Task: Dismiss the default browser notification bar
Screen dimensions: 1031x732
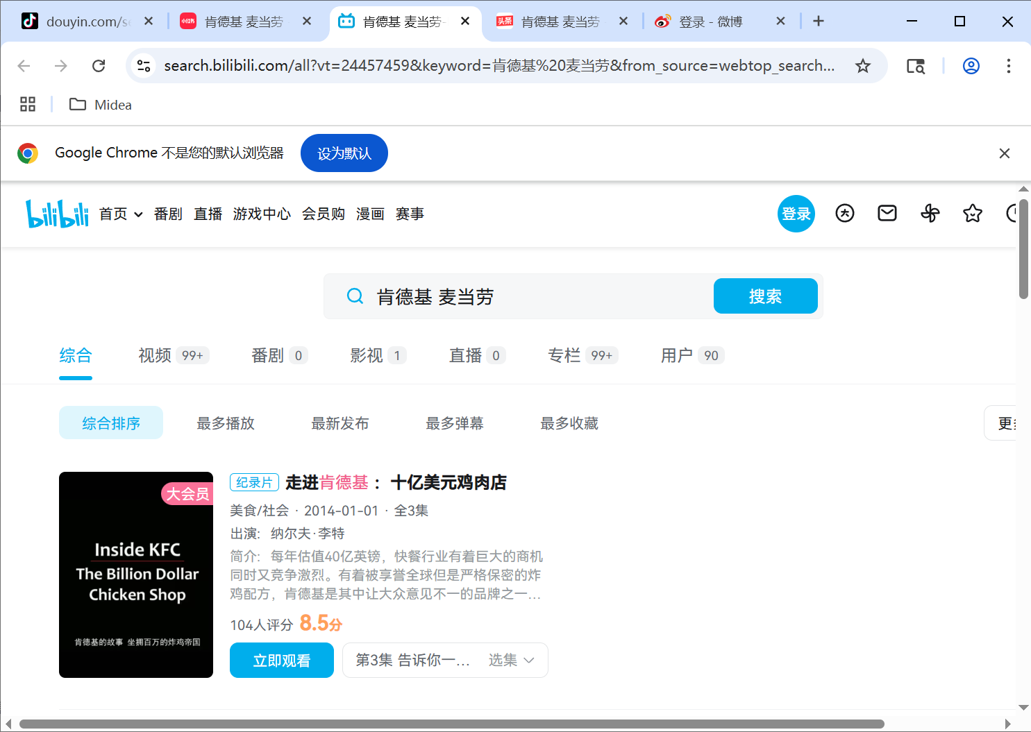Action: click(x=1004, y=153)
